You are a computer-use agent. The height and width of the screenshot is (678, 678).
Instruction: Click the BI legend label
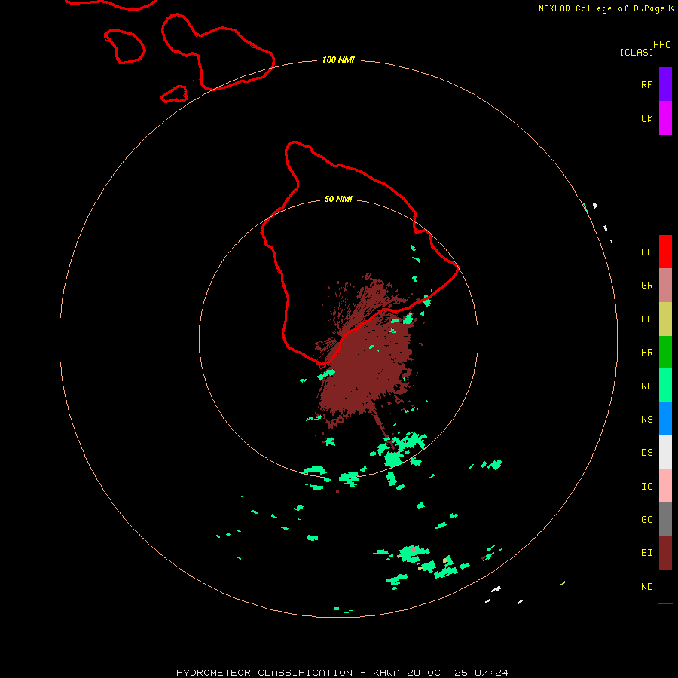646,553
